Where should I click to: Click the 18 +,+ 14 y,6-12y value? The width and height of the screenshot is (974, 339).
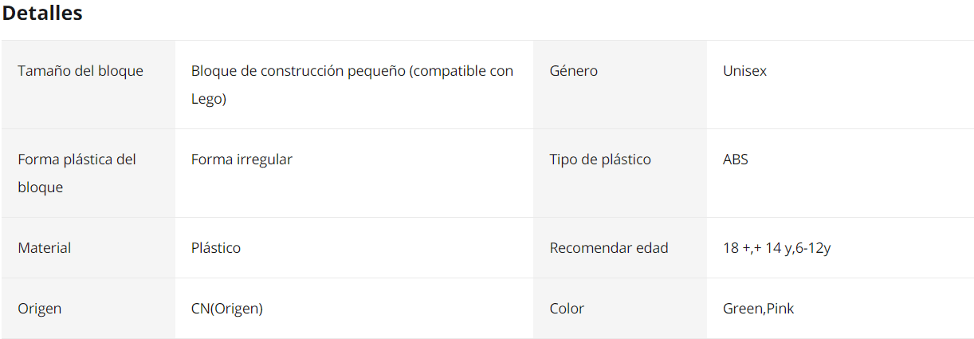(x=776, y=248)
